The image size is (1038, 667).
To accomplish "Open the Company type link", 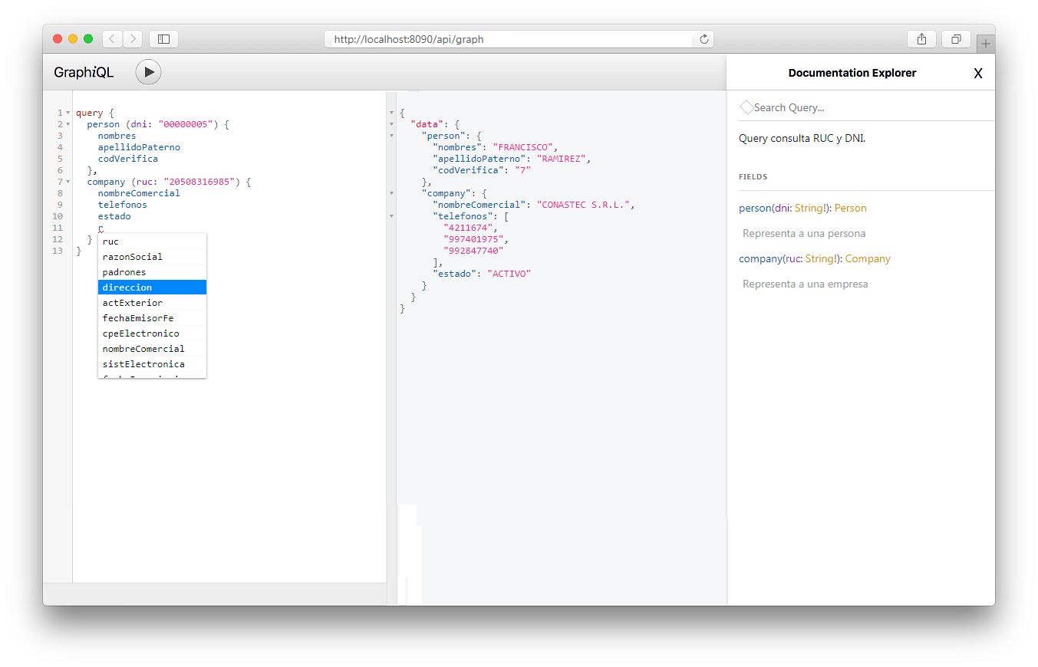I will 868,258.
